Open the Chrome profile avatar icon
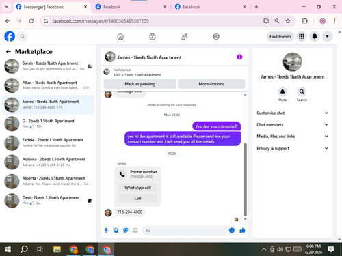342x256 pixels. tap(322, 21)
